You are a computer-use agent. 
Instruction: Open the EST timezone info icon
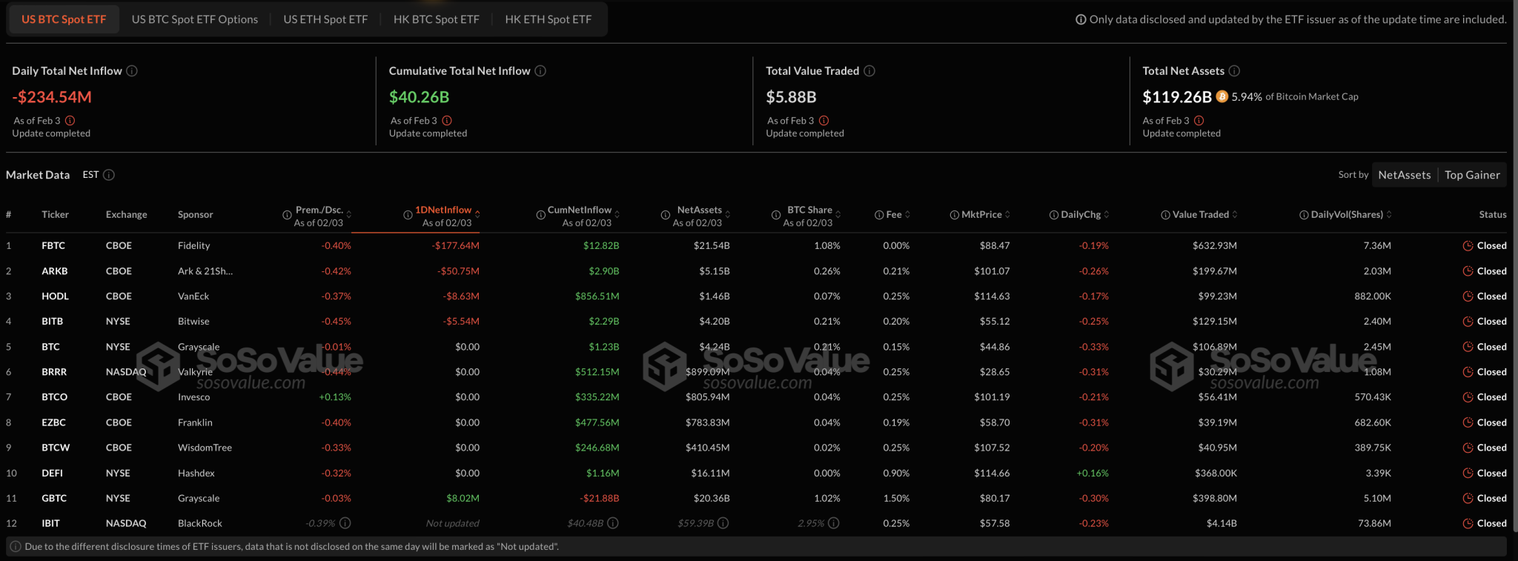[109, 175]
